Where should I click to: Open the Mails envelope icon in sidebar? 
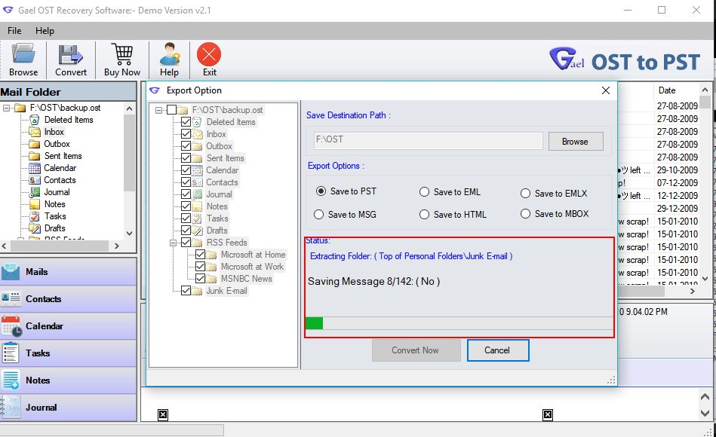(11, 271)
